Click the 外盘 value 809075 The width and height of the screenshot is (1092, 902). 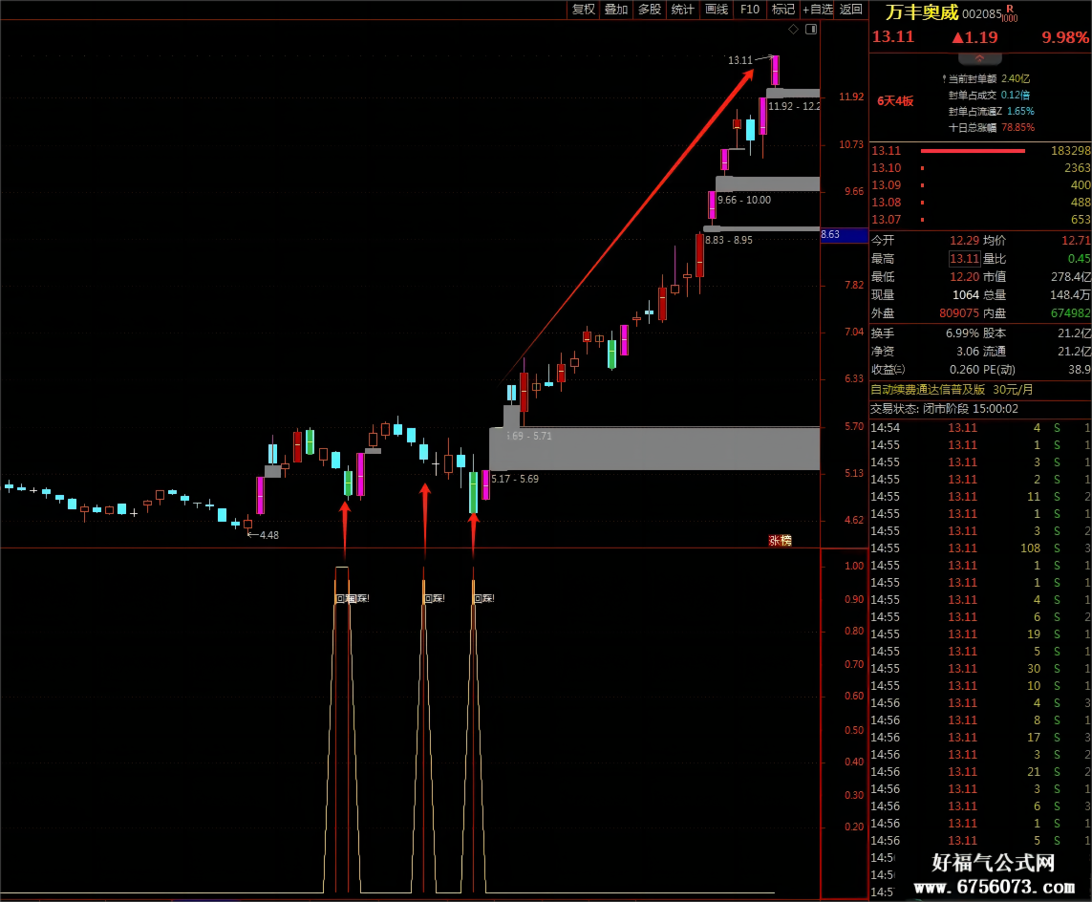pyautogui.click(x=959, y=313)
